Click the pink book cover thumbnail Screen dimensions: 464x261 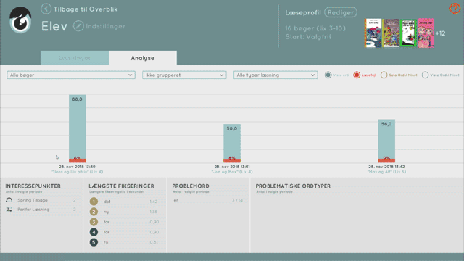pos(426,33)
